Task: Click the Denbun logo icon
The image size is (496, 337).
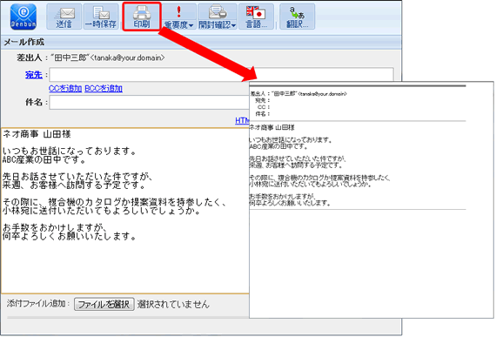Action: (x=23, y=17)
